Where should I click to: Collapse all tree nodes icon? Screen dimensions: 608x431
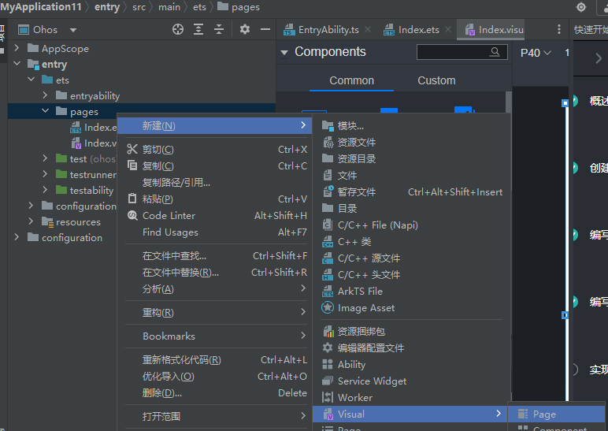pos(219,29)
